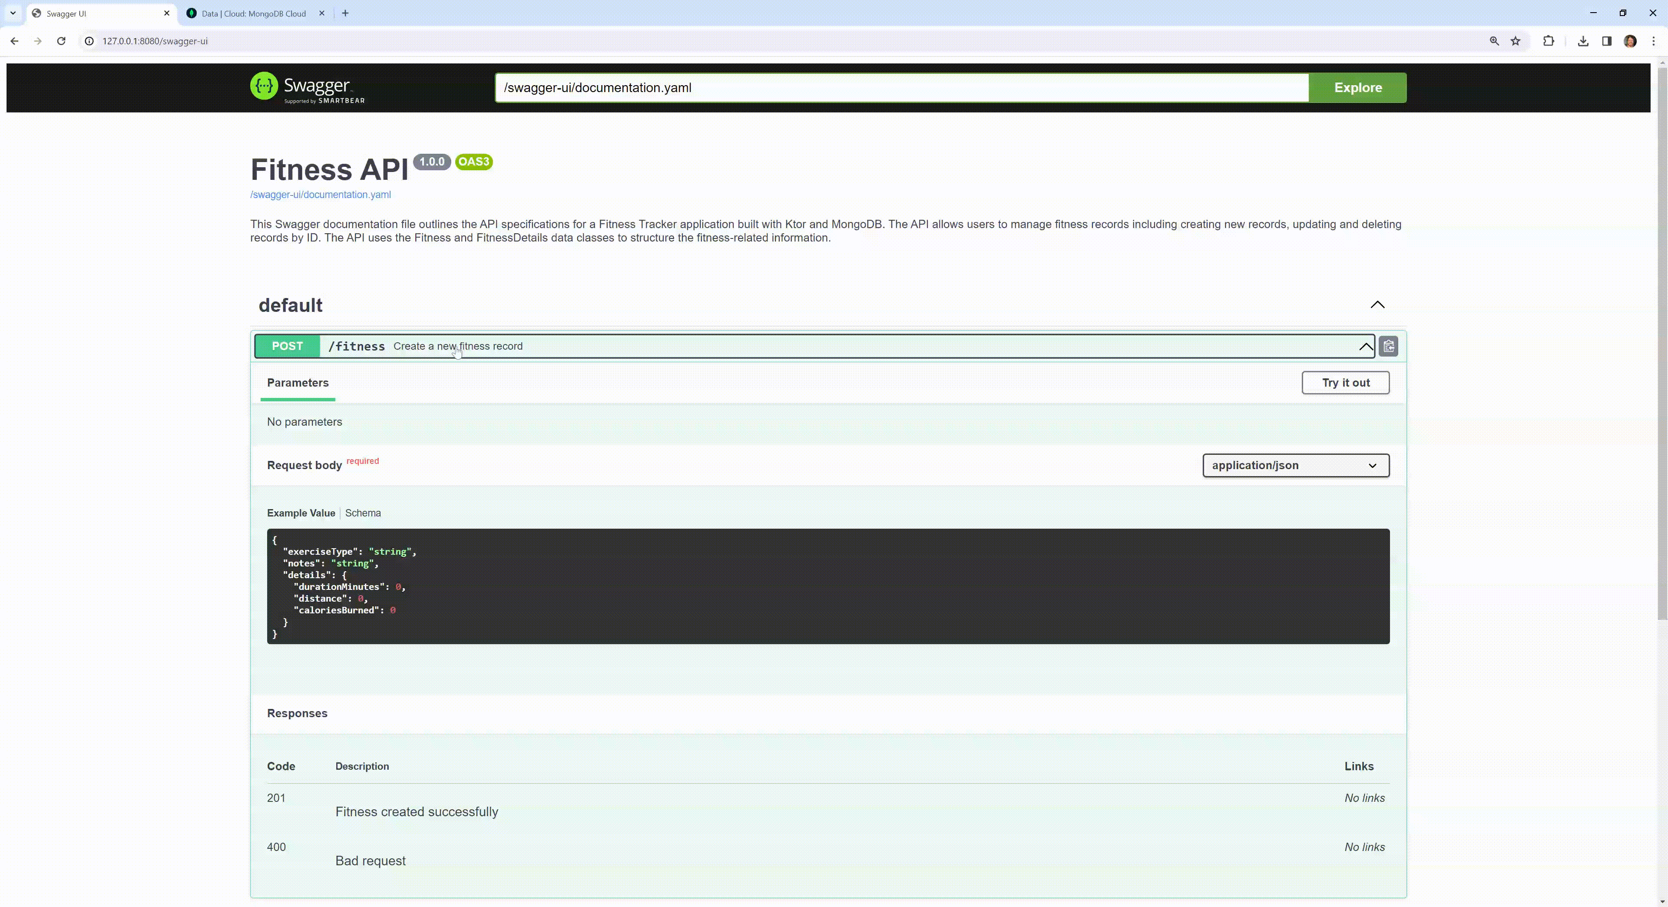Reload the Swagger UI page
The width and height of the screenshot is (1668, 907).
coord(61,41)
